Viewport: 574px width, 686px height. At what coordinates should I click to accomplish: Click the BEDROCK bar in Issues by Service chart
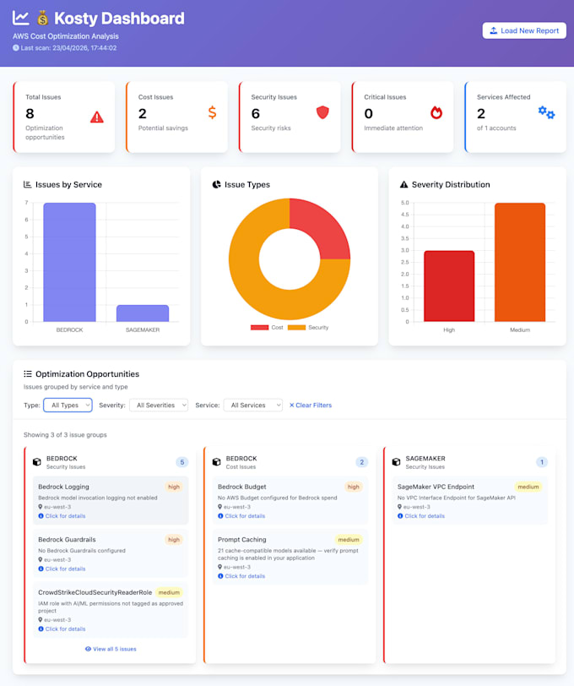(69, 262)
